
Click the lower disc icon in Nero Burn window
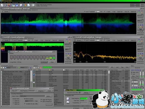[x=68, y=102]
